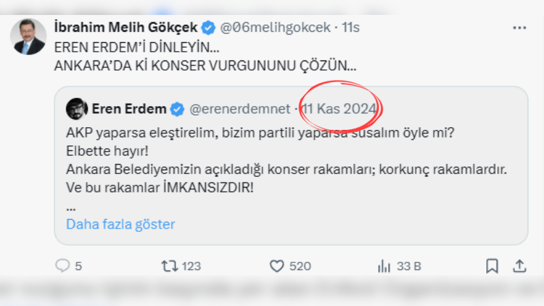Image resolution: width=544 pixels, height=306 pixels.
Task: Like the tweet with the heart icon
Action: point(276,266)
